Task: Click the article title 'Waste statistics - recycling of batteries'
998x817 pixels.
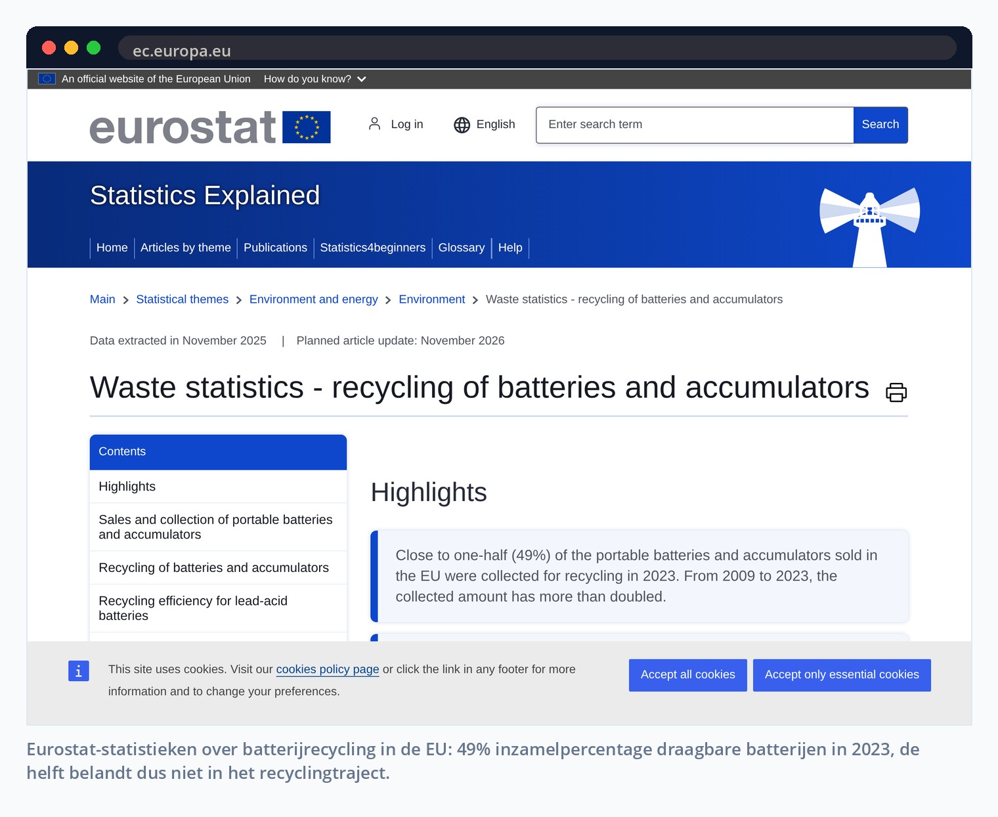Action: click(479, 387)
